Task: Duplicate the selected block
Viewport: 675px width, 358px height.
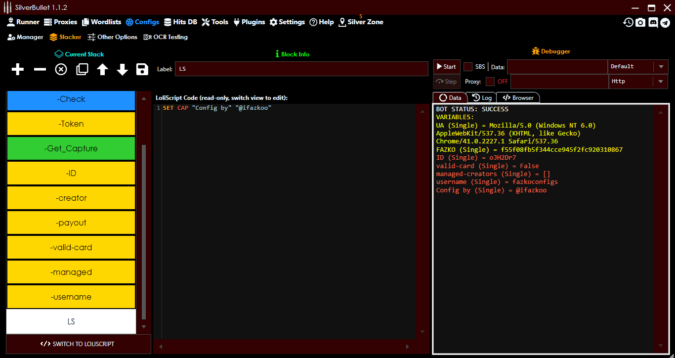Action: coord(82,69)
